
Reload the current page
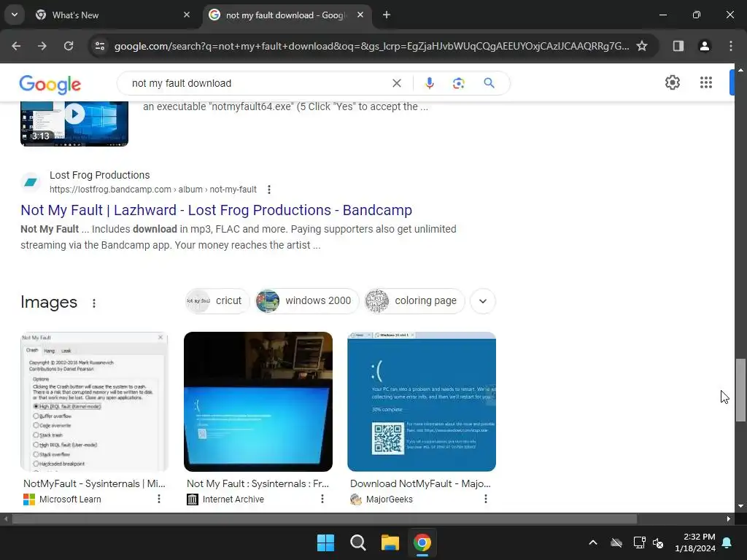coord(69,46)
